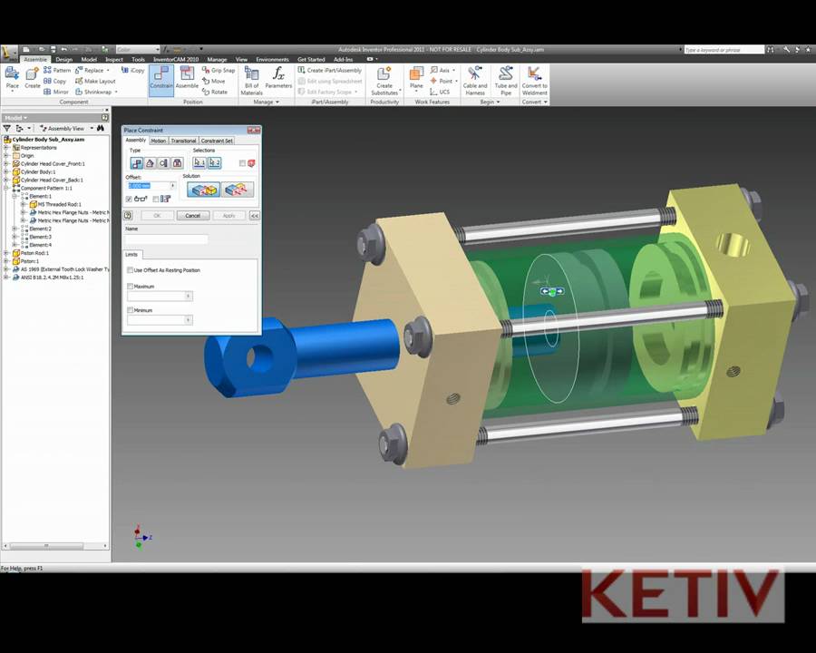Image resolution: width=816 pixels, height=653 pixels.
Task: Click the binoculars Find icon in browser
Action: coord(101,128)
